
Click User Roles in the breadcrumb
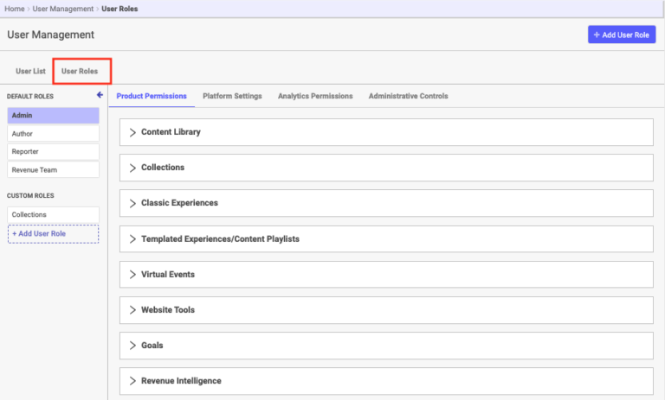pos(119,9)
